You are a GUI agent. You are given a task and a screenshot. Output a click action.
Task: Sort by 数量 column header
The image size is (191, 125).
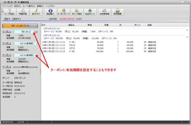[x=112, y=25]
